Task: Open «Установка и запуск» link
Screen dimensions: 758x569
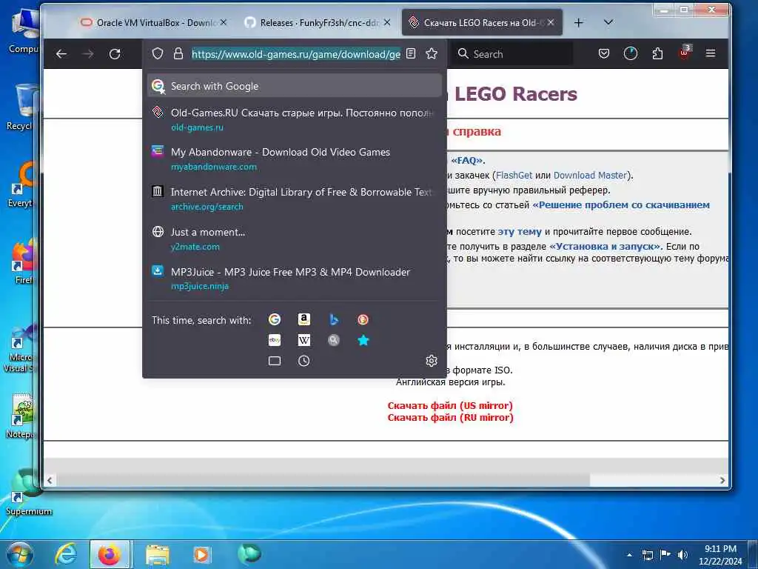Action: [605, 246]
